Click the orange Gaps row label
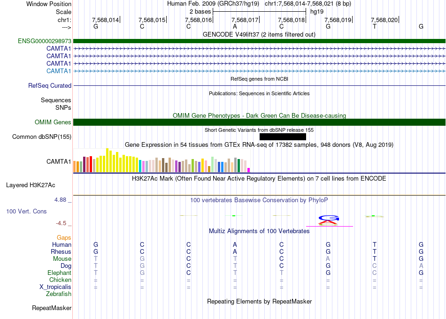This screenshot has width=446, height=319. [64, 238]
